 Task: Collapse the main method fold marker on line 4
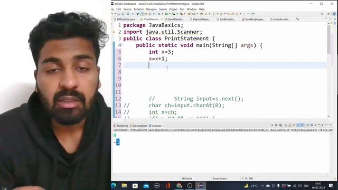point(122,45)
